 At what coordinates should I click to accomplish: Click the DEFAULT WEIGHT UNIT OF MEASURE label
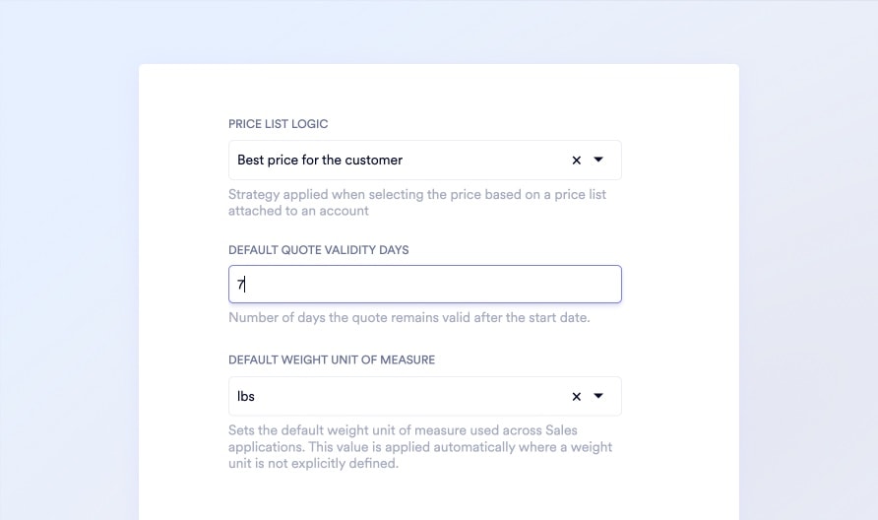[x=332, y=360]
